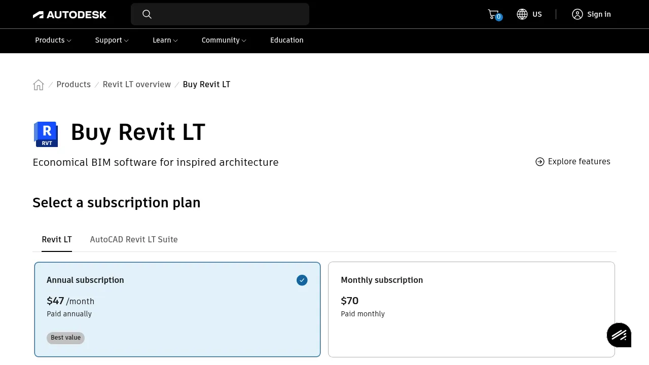Click the Explore features arrow icon

(540, 162)
